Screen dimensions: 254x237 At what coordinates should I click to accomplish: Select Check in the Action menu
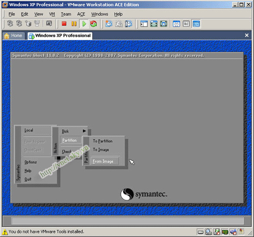[x=66, y=151]
